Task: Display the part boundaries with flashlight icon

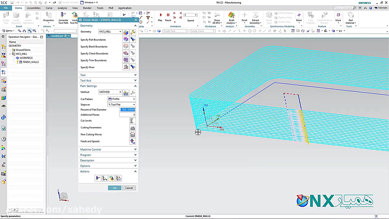Action: (133, 40)
